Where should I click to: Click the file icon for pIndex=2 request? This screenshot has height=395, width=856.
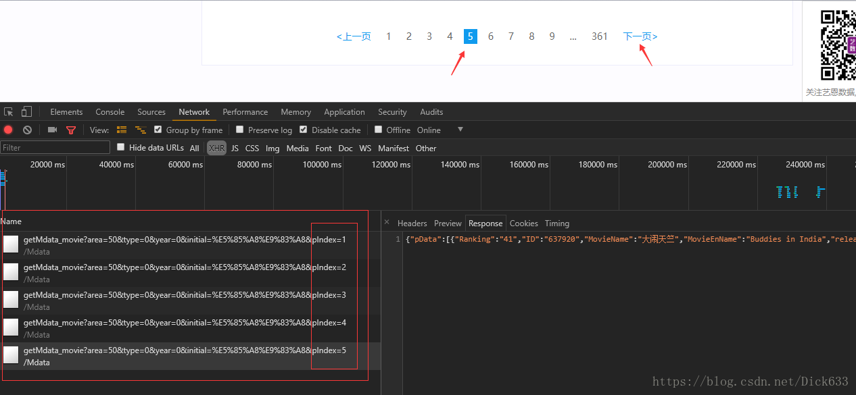pyautogui.click(x=11, y=272)
